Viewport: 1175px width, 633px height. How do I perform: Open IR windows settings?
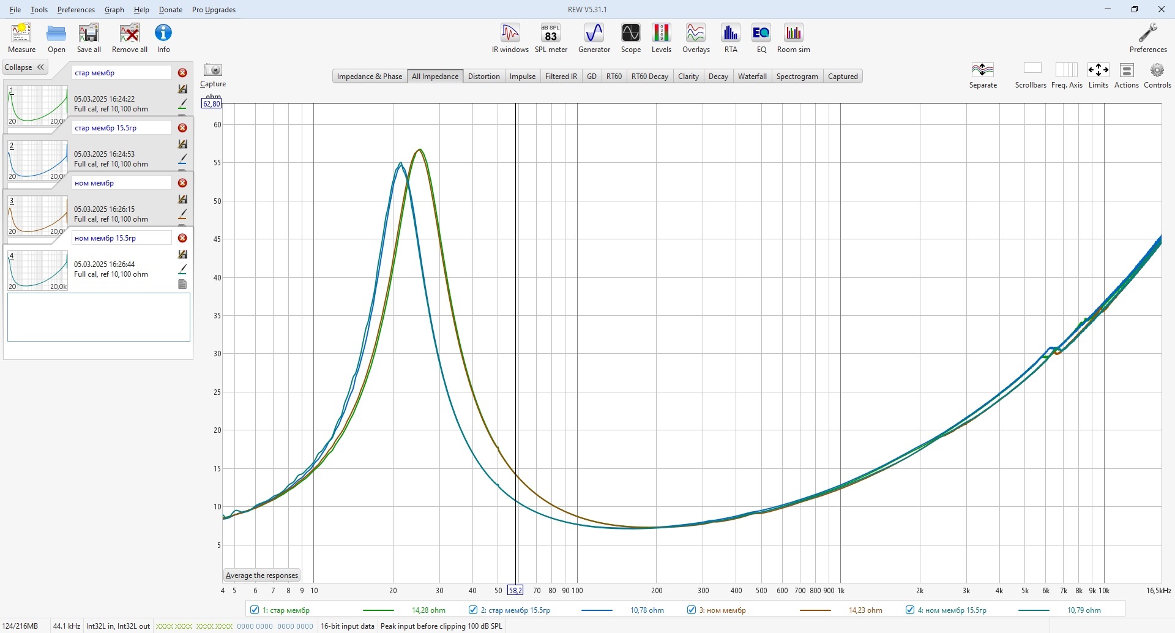[510, 38]
